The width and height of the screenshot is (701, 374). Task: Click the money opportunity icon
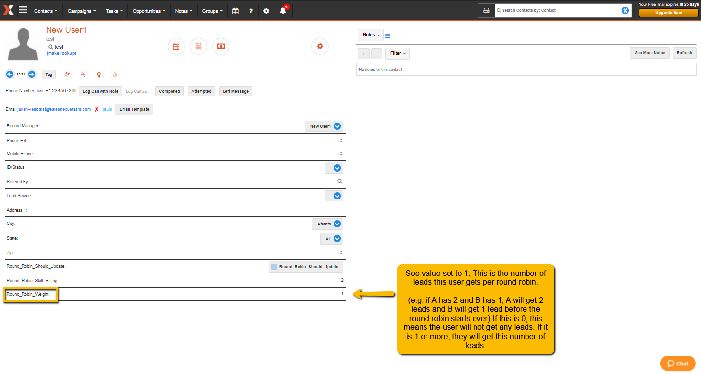click(221, 46)
